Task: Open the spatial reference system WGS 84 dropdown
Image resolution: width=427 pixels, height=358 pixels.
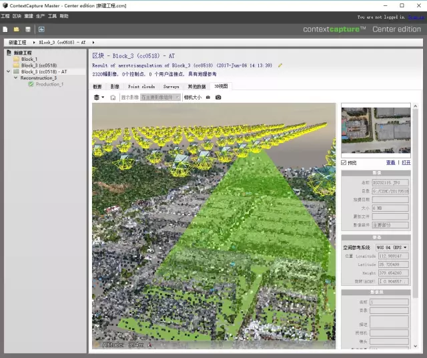Action: pos(392,247)
